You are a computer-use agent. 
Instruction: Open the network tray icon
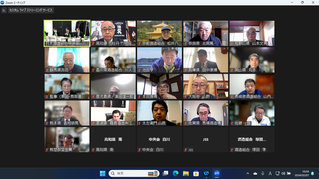pos(277,174)
